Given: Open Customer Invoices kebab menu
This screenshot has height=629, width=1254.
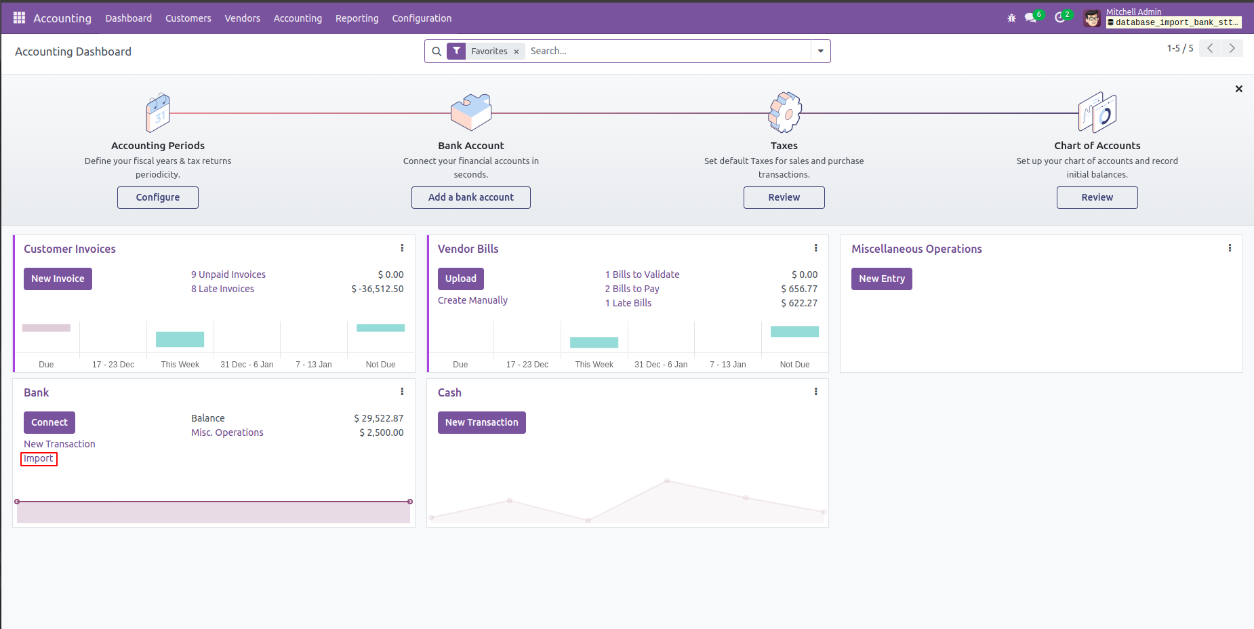Looking at the screenshot, I should [x=402, y=248].
